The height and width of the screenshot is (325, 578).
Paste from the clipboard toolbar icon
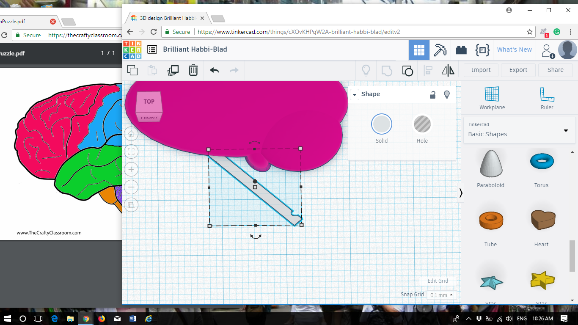click(152, 70)
